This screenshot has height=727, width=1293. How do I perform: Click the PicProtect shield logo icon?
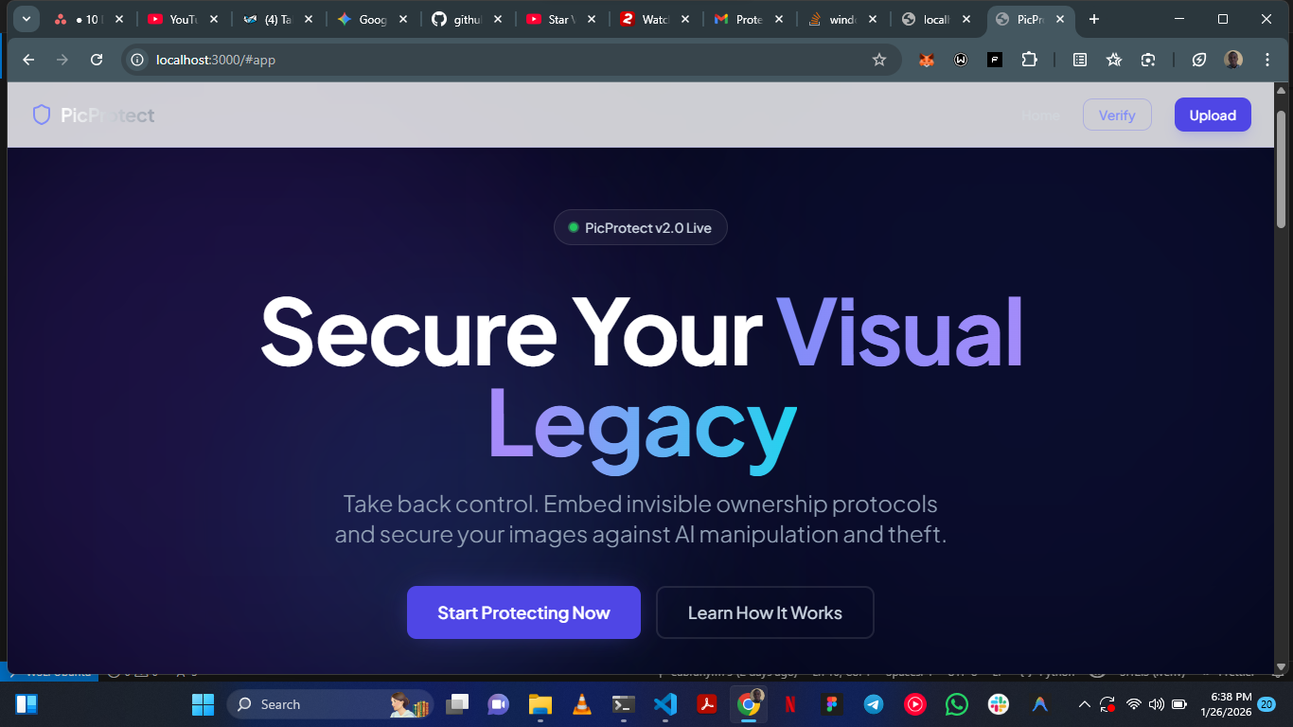click(x=41, y=115)
